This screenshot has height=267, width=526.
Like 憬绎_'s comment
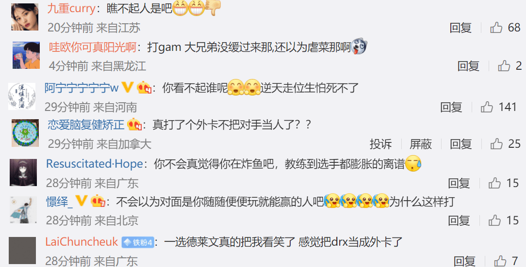(x=494, y=220)
